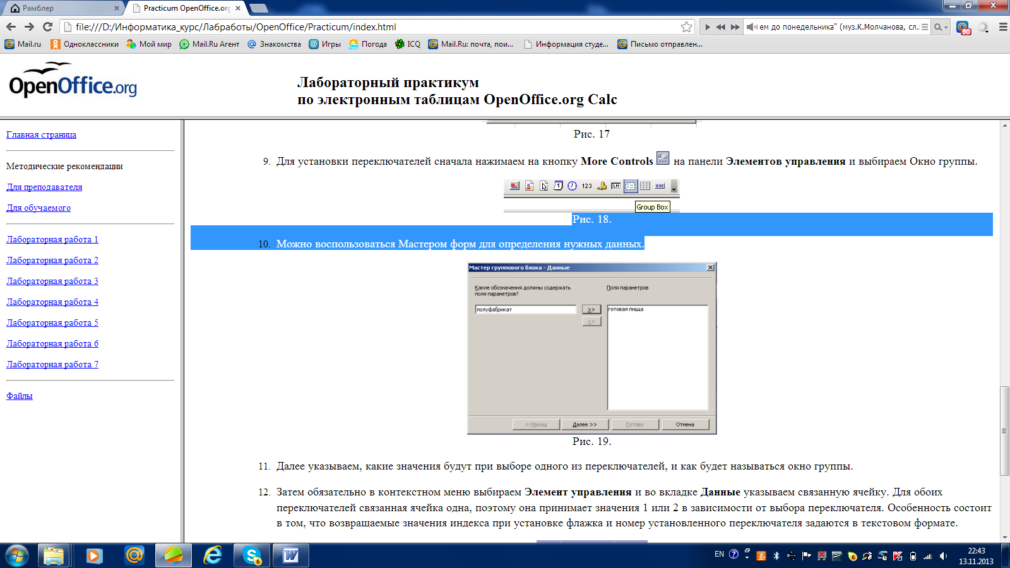This screenshot has width=1010, height=568.
Task: Open the Знакомства bookmark
Action: [274, 44]
